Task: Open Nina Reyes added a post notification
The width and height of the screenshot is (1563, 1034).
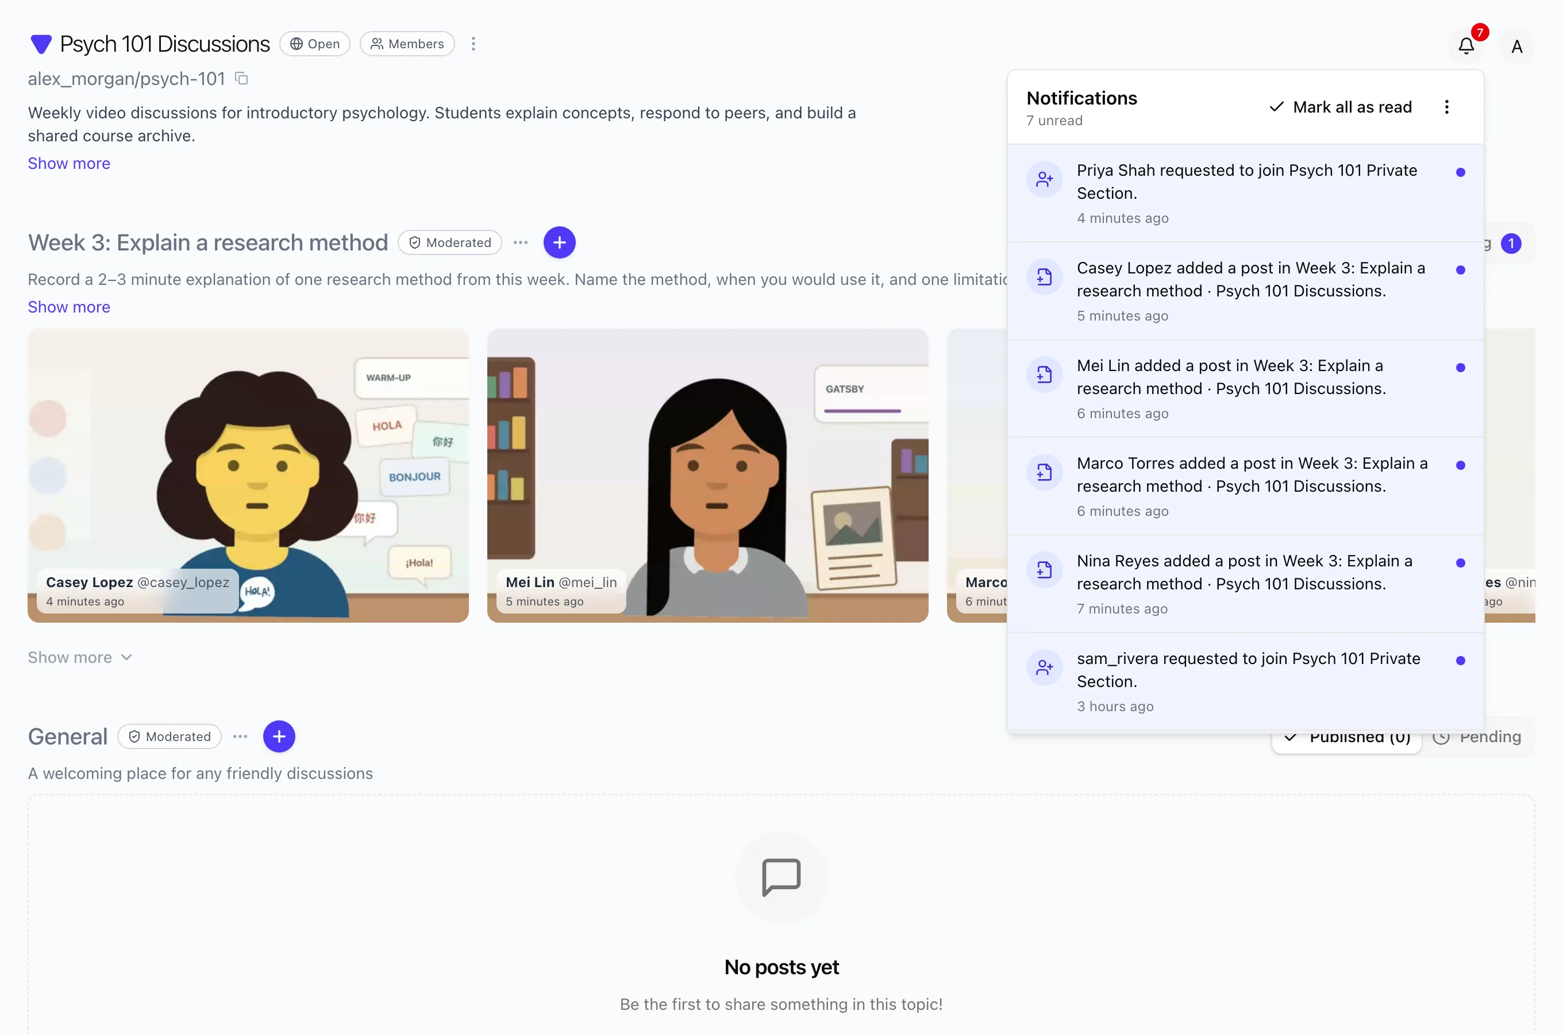Action: click(1245, 584)
